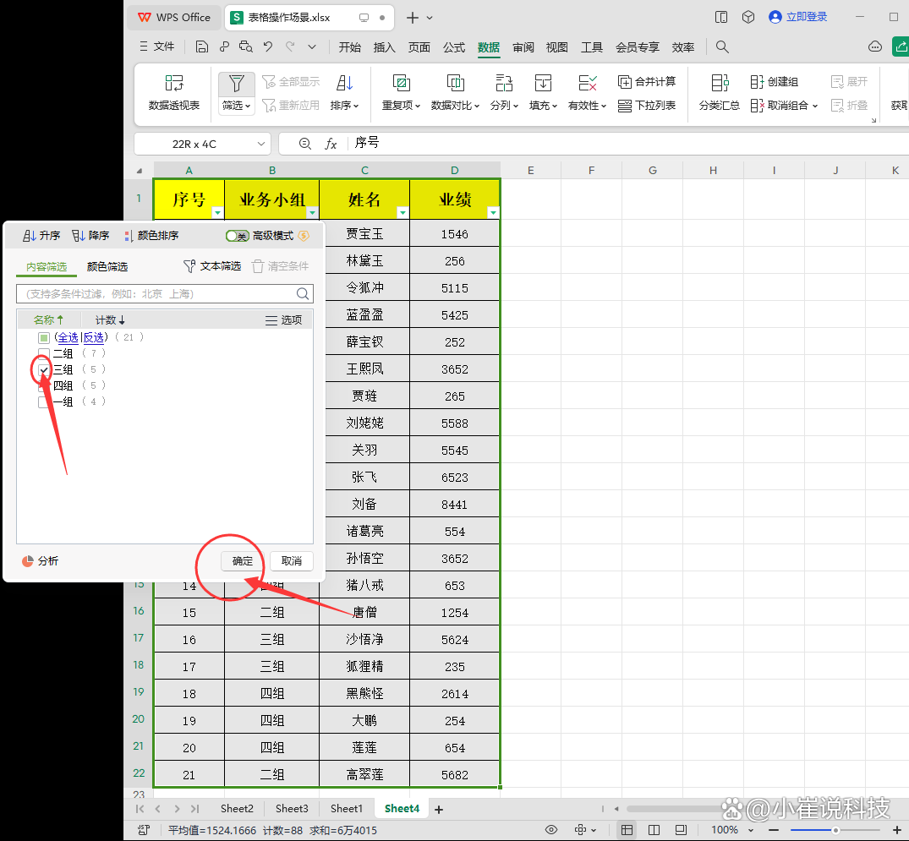The width and height of the screenshot is (909, 841).
Task: Open the File (文件) menu
Action: (x=157, y=46)
